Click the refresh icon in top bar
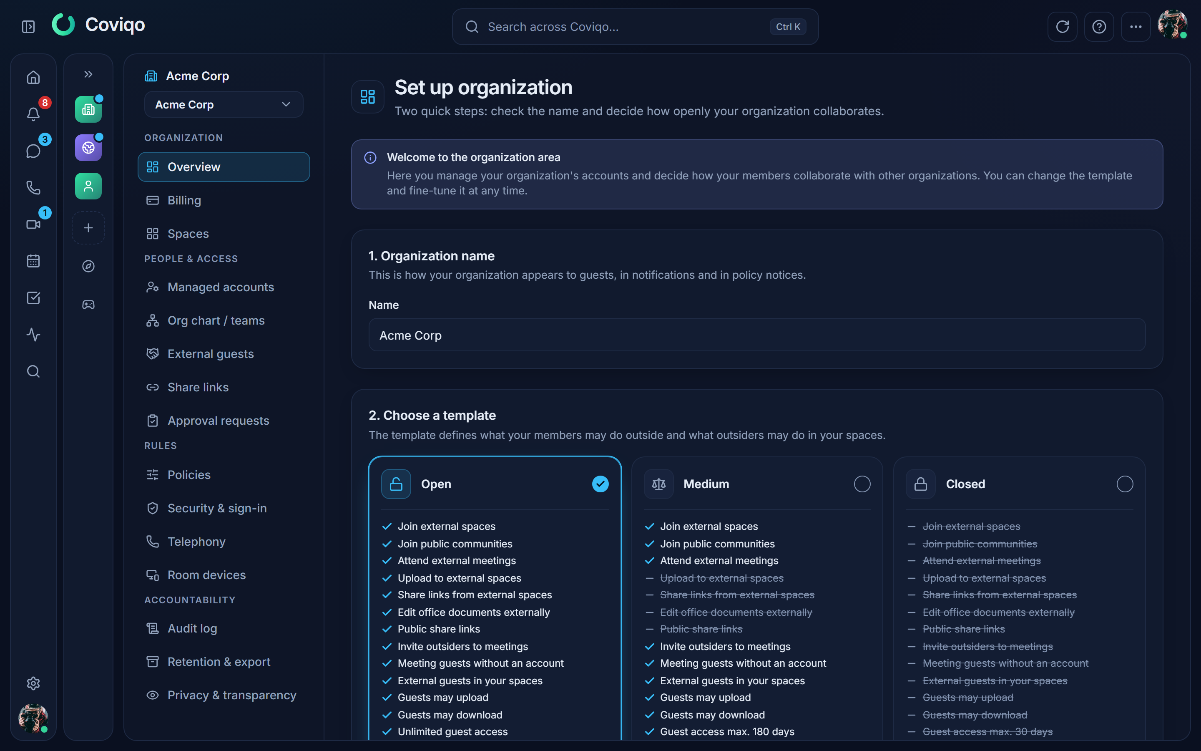Viewport: 1201px width, 751px height. [x=1062, y=27]
